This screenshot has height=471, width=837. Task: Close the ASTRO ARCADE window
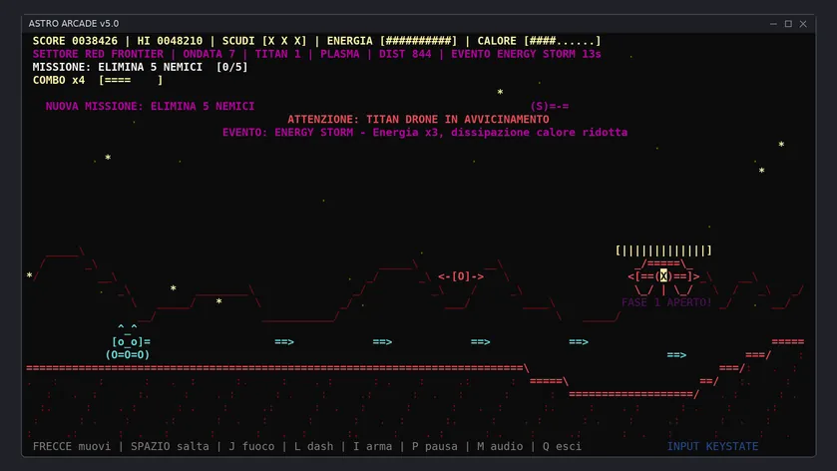pyautogui.click(x=803, y=24)
